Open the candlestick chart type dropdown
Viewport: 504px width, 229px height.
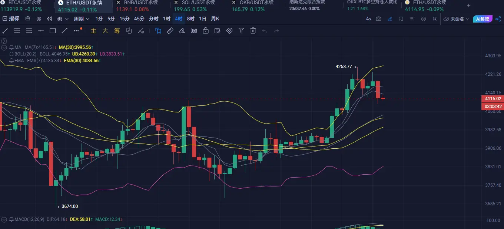(x=62, y=18)
